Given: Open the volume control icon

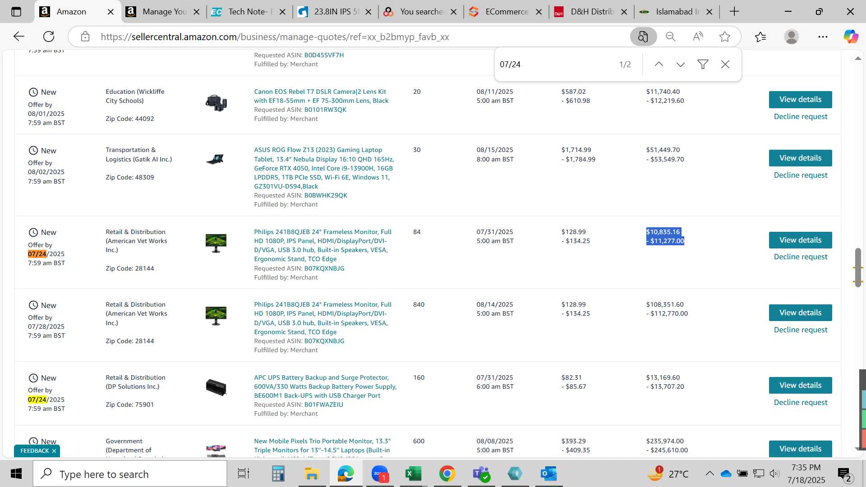Looking at the screenshot, I should coord(774,473).
